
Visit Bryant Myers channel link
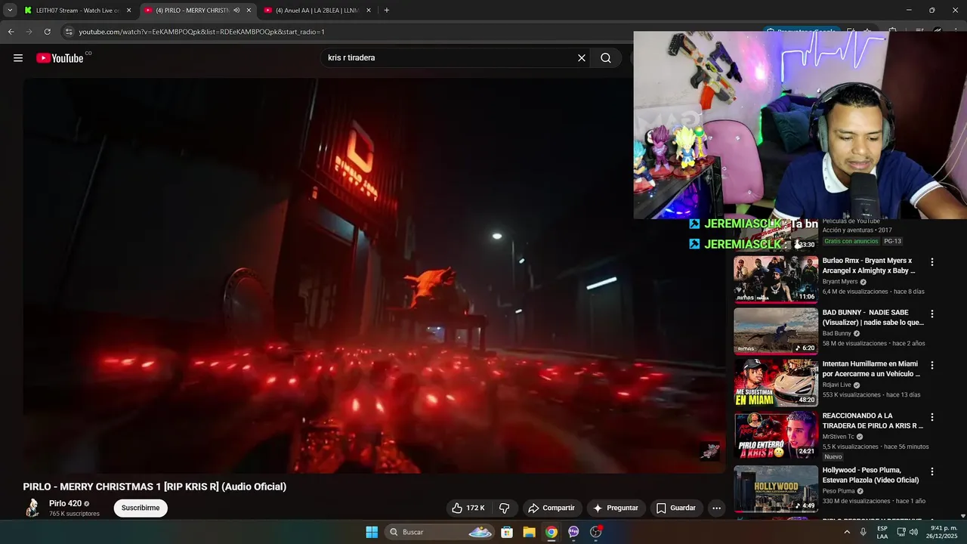pyautogui.click(x=840, y=282)
